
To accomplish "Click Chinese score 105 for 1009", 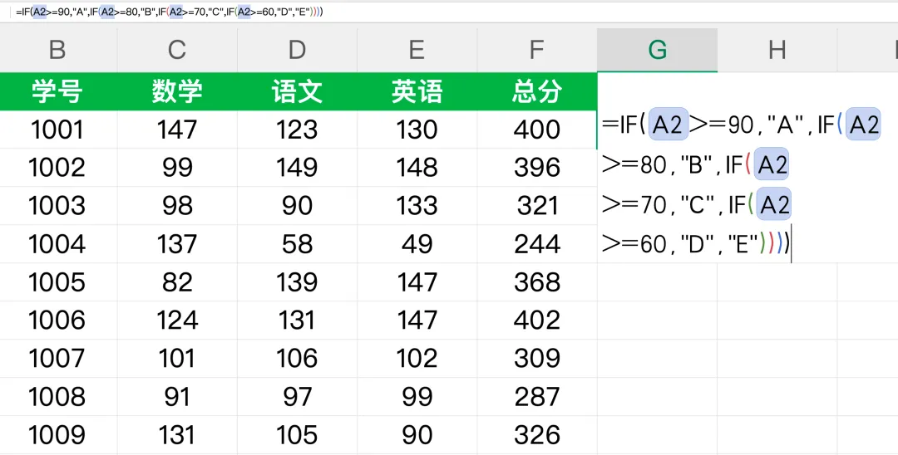I will (297, 434).
